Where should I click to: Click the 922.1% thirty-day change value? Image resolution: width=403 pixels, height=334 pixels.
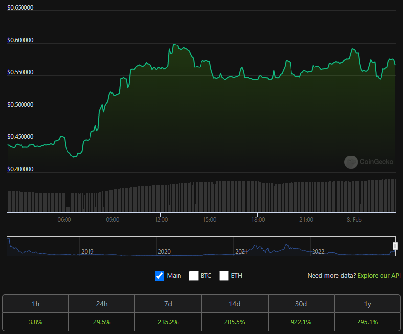301,322
